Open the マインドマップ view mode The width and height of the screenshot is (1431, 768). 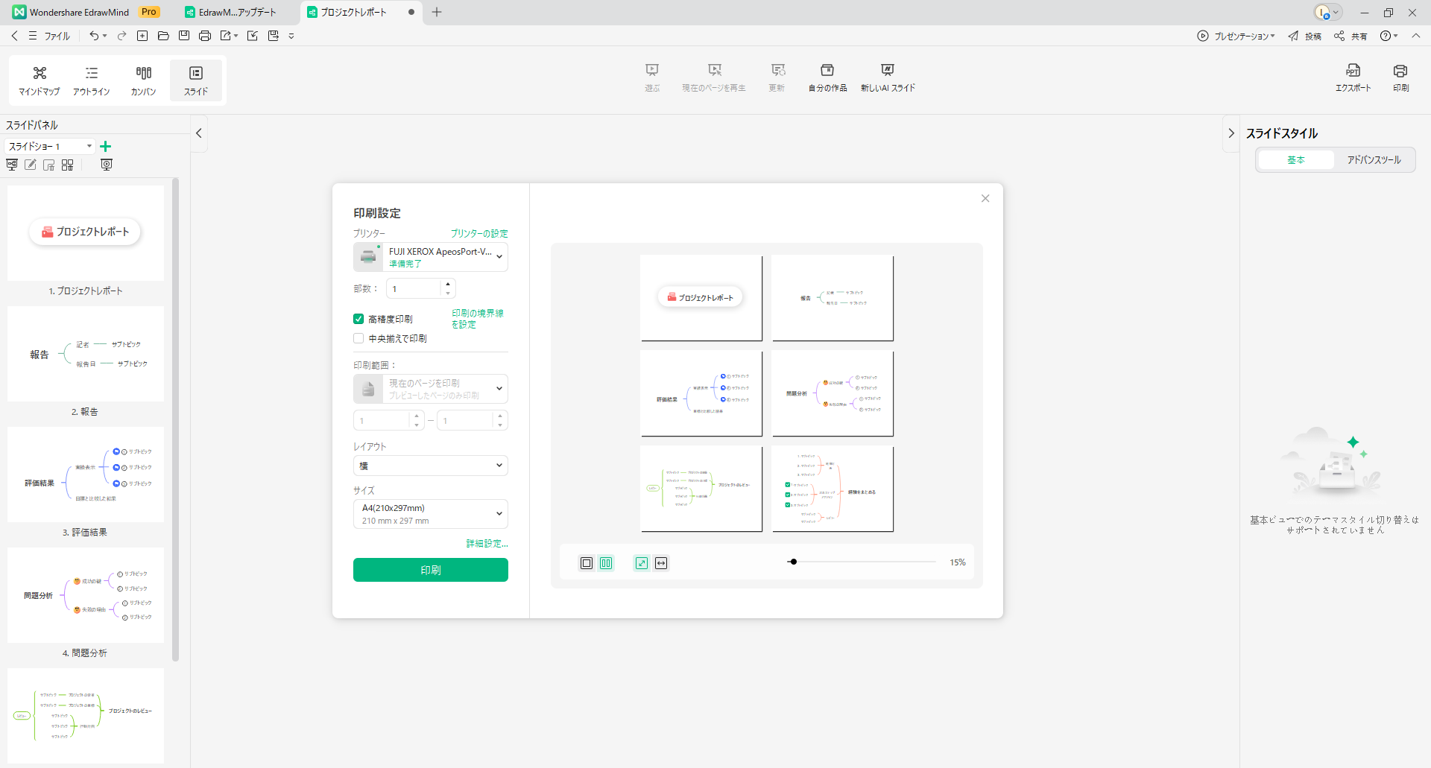pyautogui.click(x=40, y=80)
